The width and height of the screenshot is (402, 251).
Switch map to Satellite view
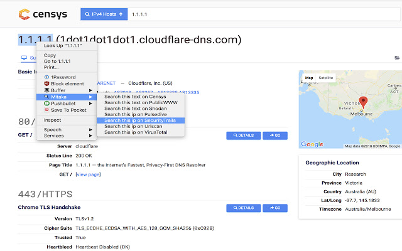click(326, 78)
